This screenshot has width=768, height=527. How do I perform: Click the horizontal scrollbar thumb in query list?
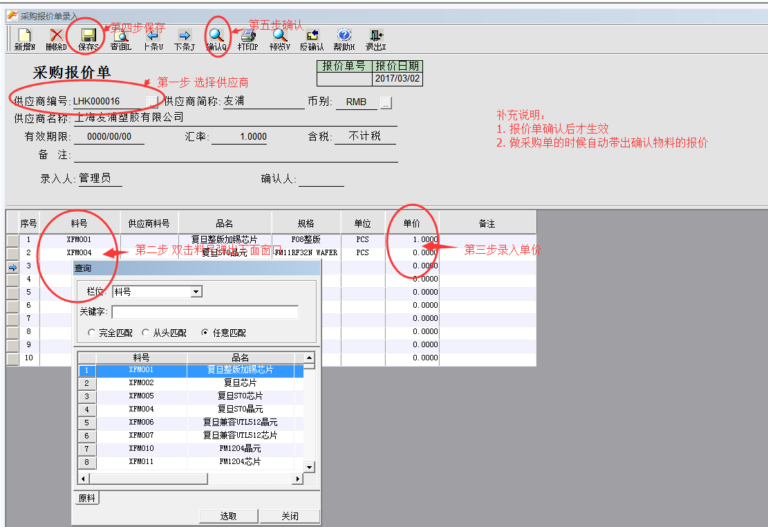click(149, 479)
